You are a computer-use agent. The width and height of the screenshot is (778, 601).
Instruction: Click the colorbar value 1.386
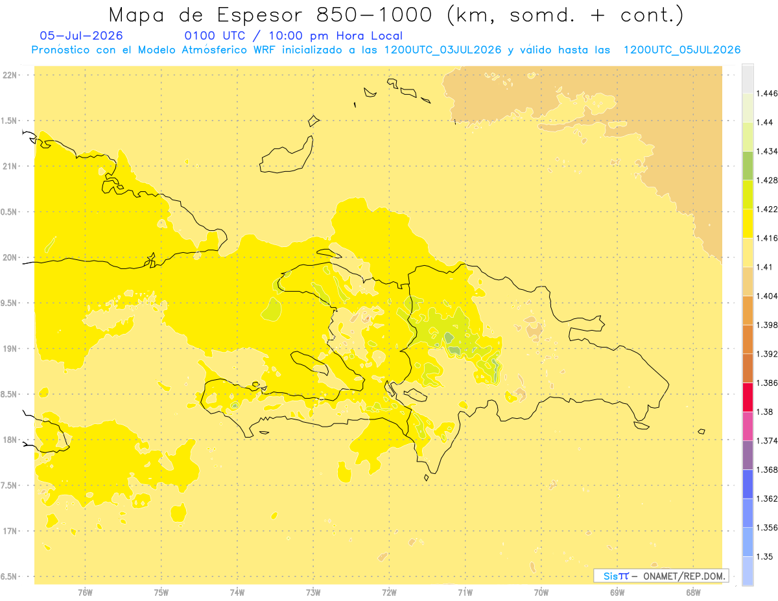point(767,383)
